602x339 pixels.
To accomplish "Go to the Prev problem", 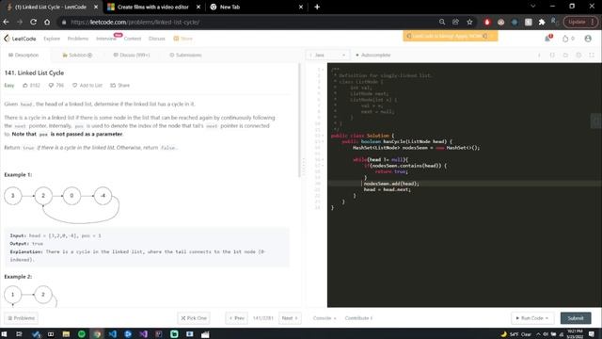I will point(236,318).
